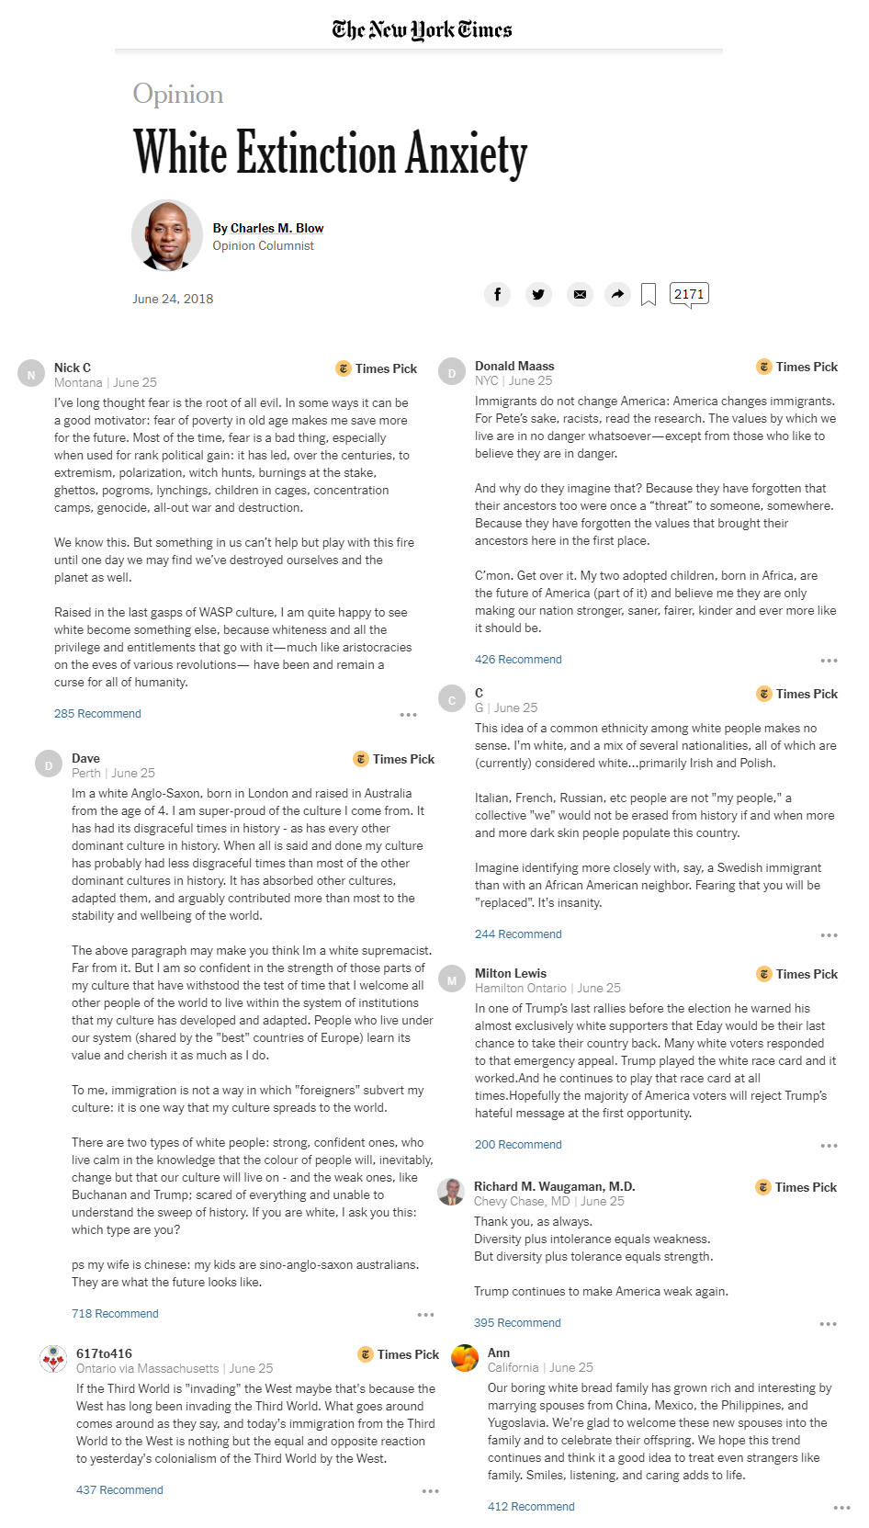This screenshot has width=869, height=1528.
Task: Click the share arrow icon
Action: [617, 294]
